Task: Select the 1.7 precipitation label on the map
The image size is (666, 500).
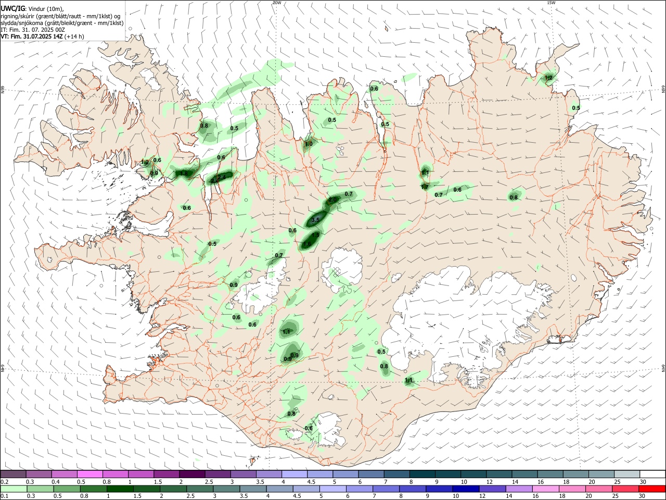Action: coord(425,187)
